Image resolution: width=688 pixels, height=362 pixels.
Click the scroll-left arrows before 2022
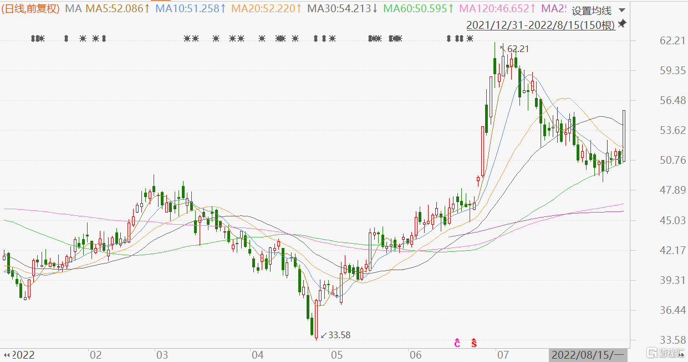pos(7,355)
